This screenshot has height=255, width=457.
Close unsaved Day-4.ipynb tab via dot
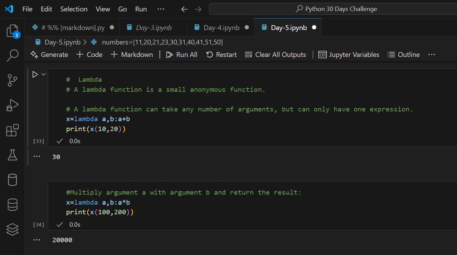coord(247,27)
